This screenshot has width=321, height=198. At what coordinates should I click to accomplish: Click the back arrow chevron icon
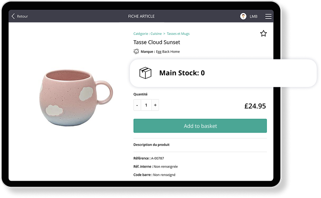(13, 16)
